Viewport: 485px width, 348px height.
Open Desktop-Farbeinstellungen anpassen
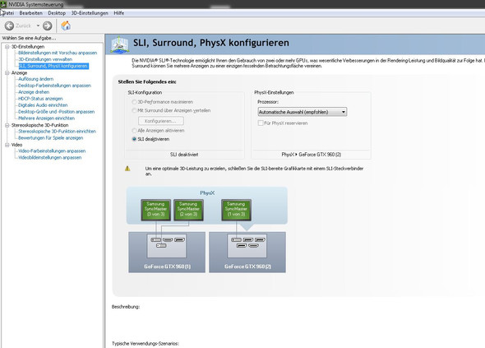(54, 86)
